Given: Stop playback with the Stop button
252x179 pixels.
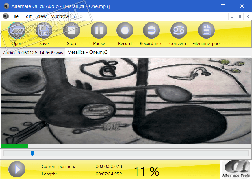Looking at the screenshot, I should point(71,30).
